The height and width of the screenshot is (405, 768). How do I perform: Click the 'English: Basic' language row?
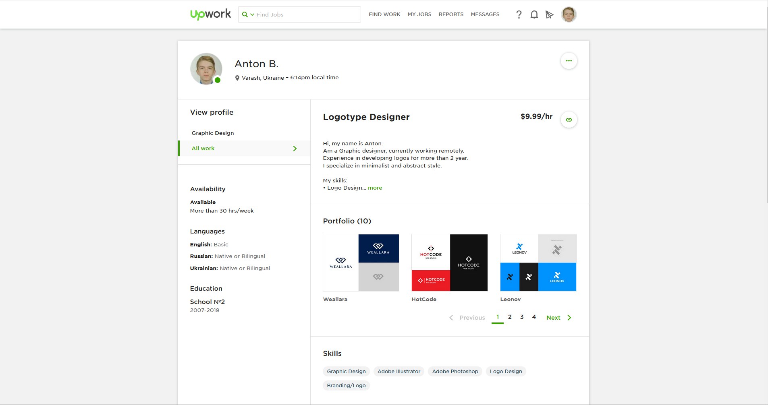click(209, 244)
